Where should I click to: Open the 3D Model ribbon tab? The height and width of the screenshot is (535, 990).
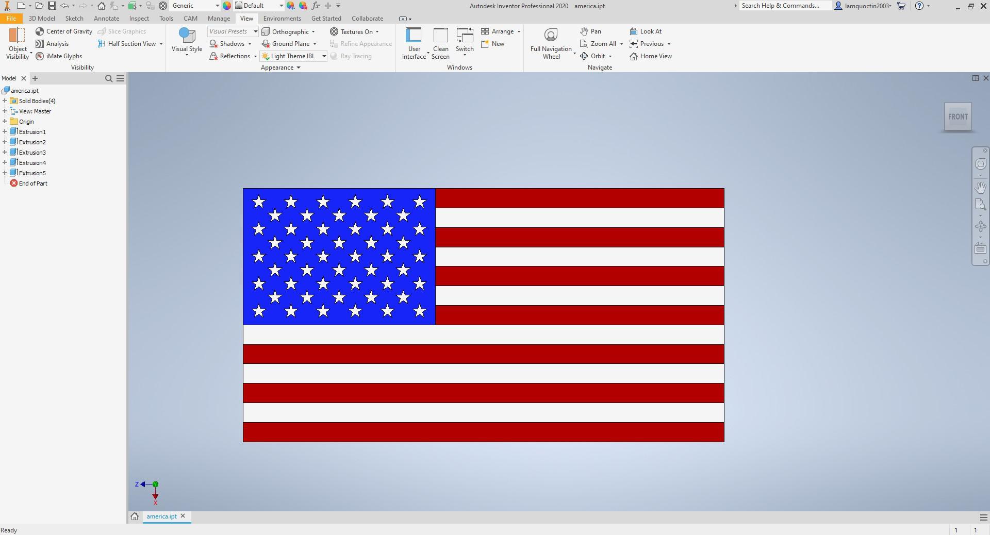(x=42, y=19)
